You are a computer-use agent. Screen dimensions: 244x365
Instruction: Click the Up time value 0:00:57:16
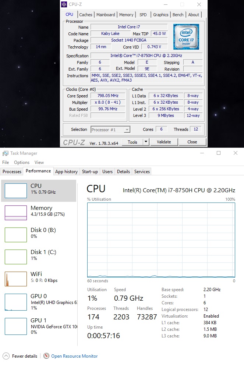tap(103, 336)
